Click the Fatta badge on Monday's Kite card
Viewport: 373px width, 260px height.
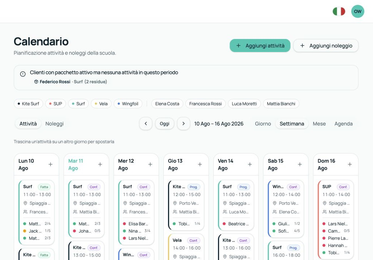click(x=44, y=255)
